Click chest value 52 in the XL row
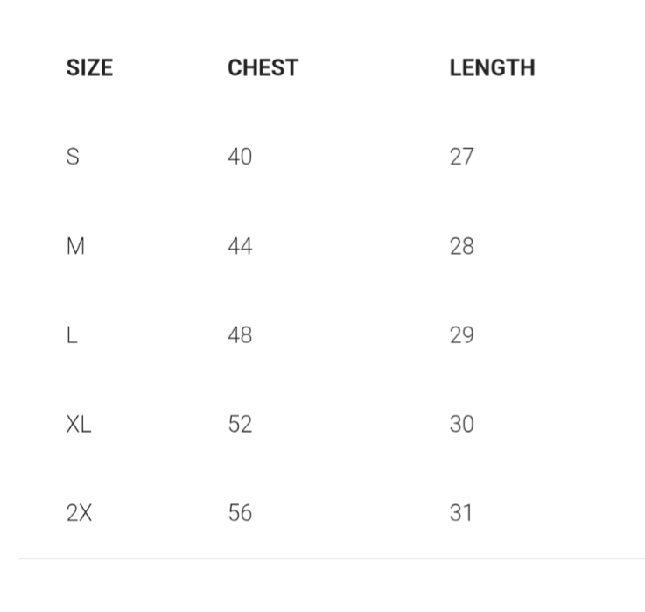 [240, 425]
